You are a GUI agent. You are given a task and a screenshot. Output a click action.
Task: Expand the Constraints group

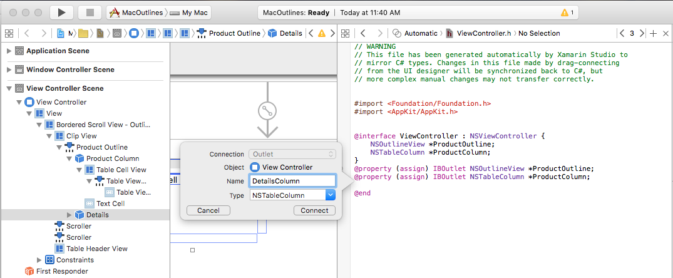click(x=39, y=260)
